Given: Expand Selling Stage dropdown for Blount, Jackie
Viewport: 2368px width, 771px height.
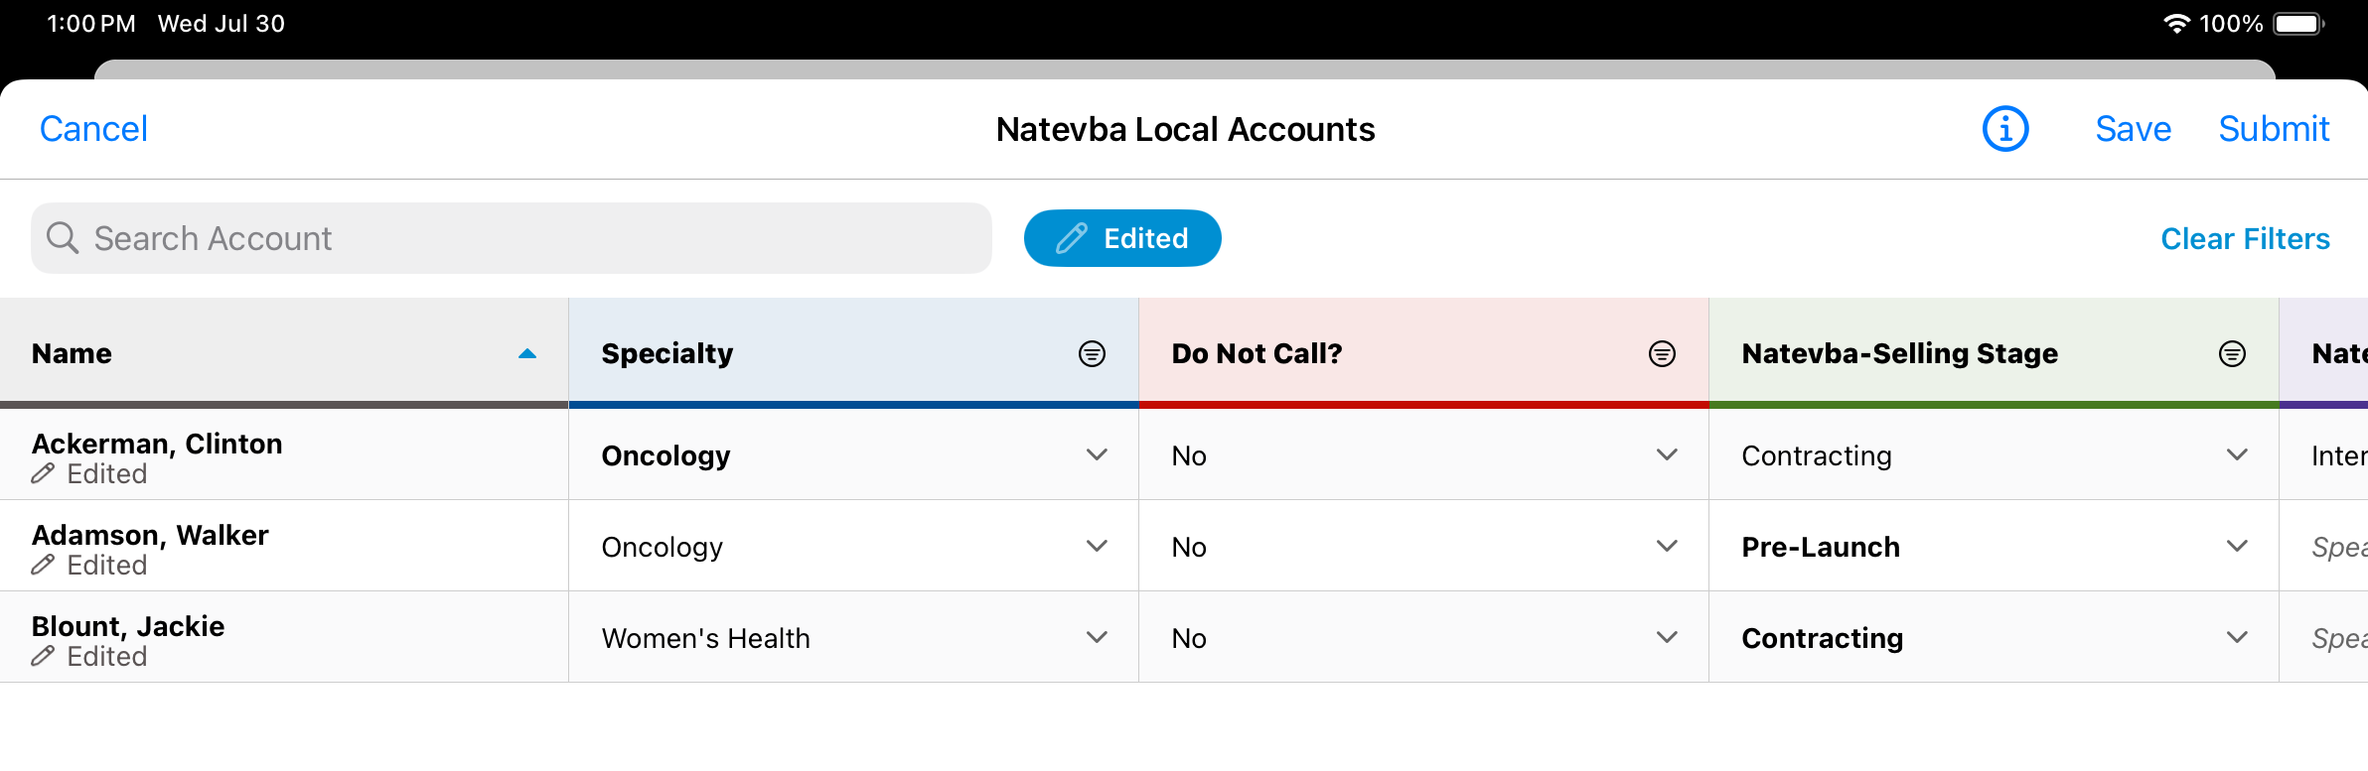Looking at the screenshot, I should click(x=2237, y=638).
